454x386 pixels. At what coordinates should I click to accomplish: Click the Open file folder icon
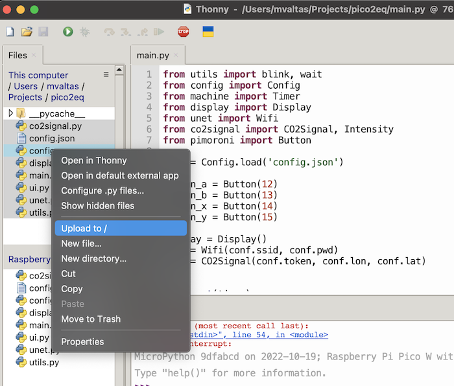[27, 32]
